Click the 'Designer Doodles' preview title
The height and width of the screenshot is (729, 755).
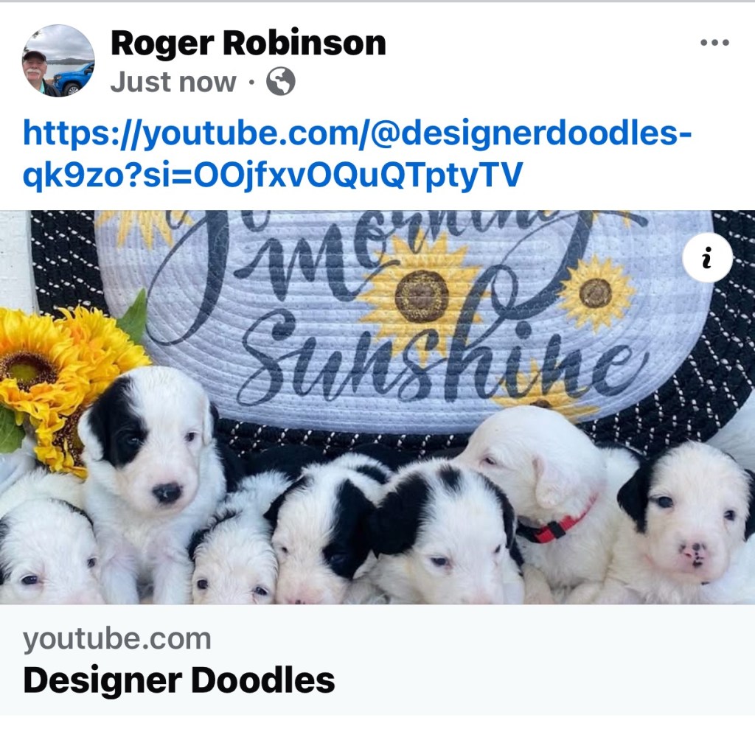178,680
